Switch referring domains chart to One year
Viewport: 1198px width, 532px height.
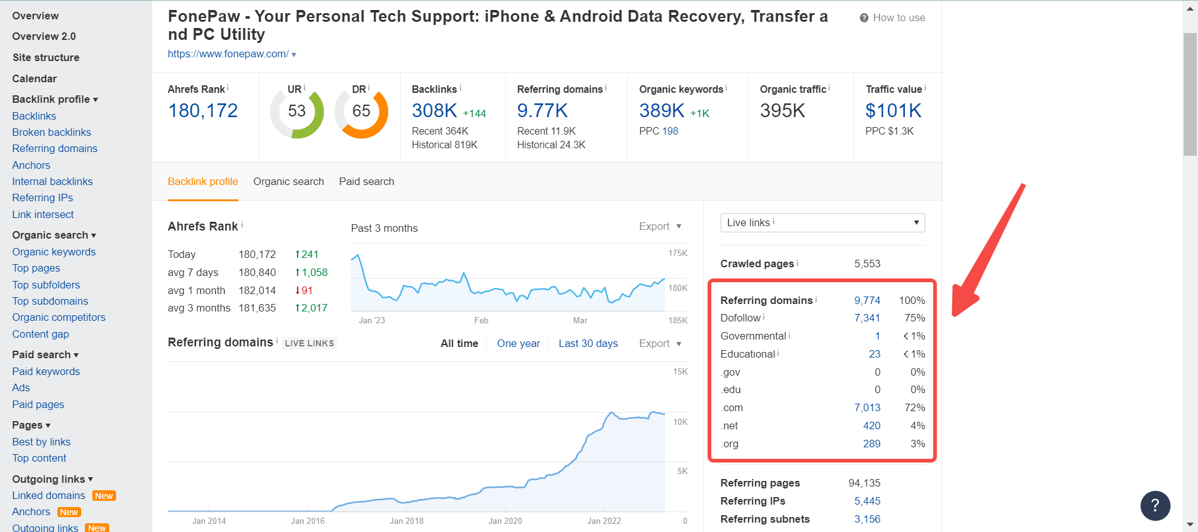coord(519,343)
